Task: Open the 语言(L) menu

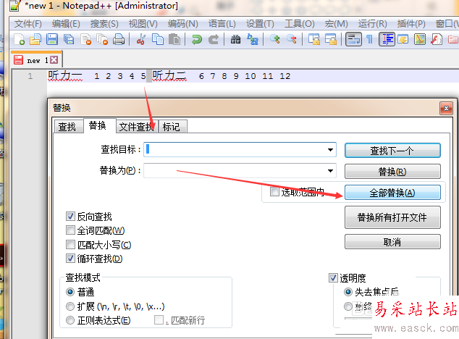Action: 222,24
